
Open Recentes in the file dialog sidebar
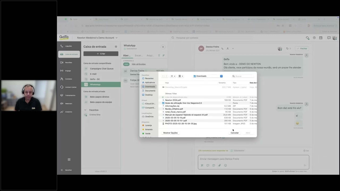click(149, 79)
